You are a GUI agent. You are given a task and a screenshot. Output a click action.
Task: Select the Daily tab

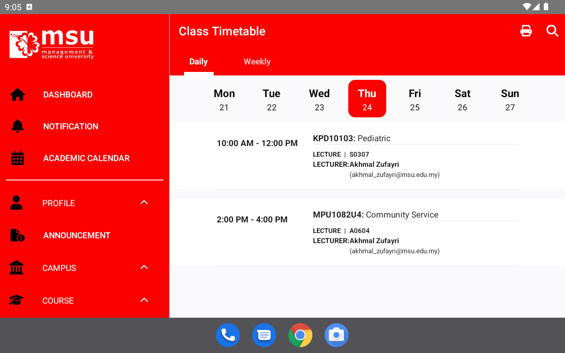(199, 62)
